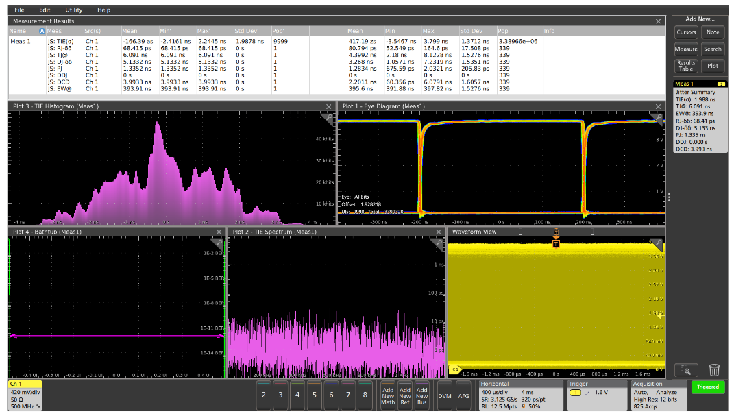This screenshot has width=734, height=416.
Task: Open the Utility menu
Action: (x=73, y=10)
